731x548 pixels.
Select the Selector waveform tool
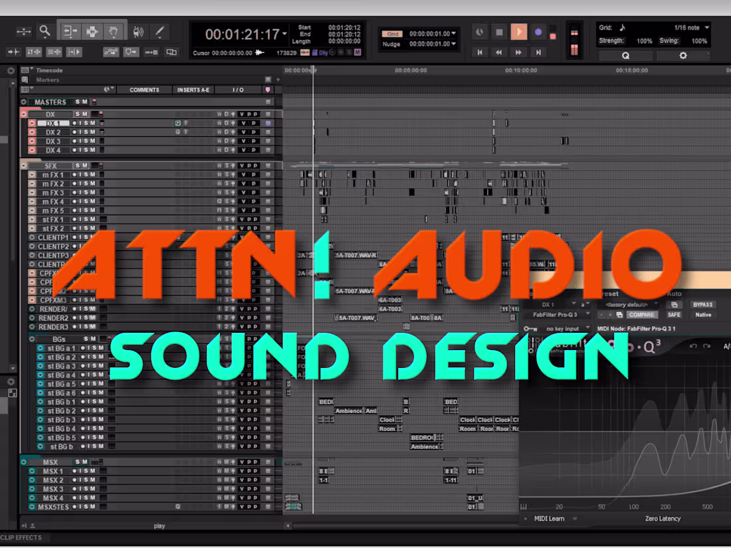(x=92, y=32)
